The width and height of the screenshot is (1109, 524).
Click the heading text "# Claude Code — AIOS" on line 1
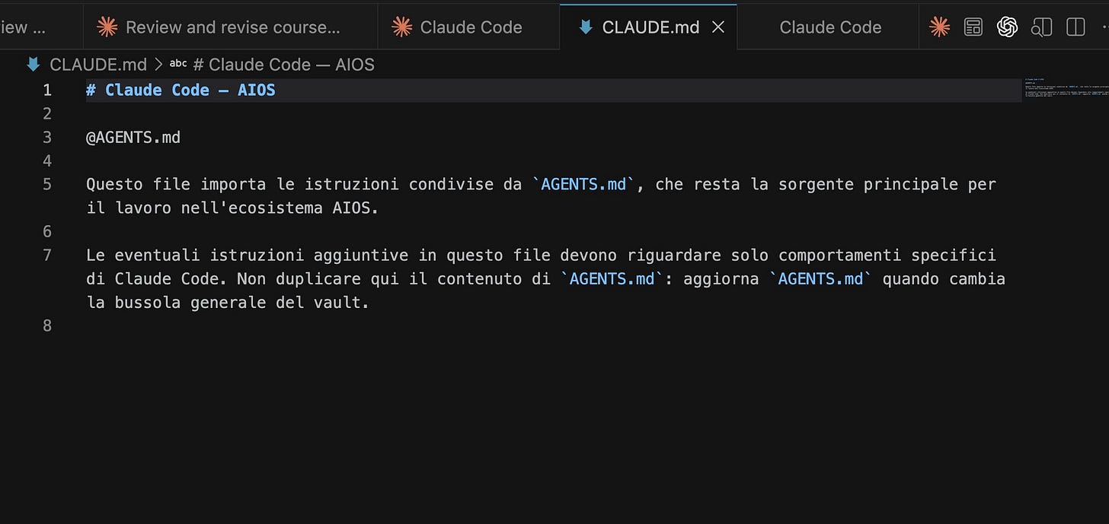pyautogui.click(x=181, y=90)
